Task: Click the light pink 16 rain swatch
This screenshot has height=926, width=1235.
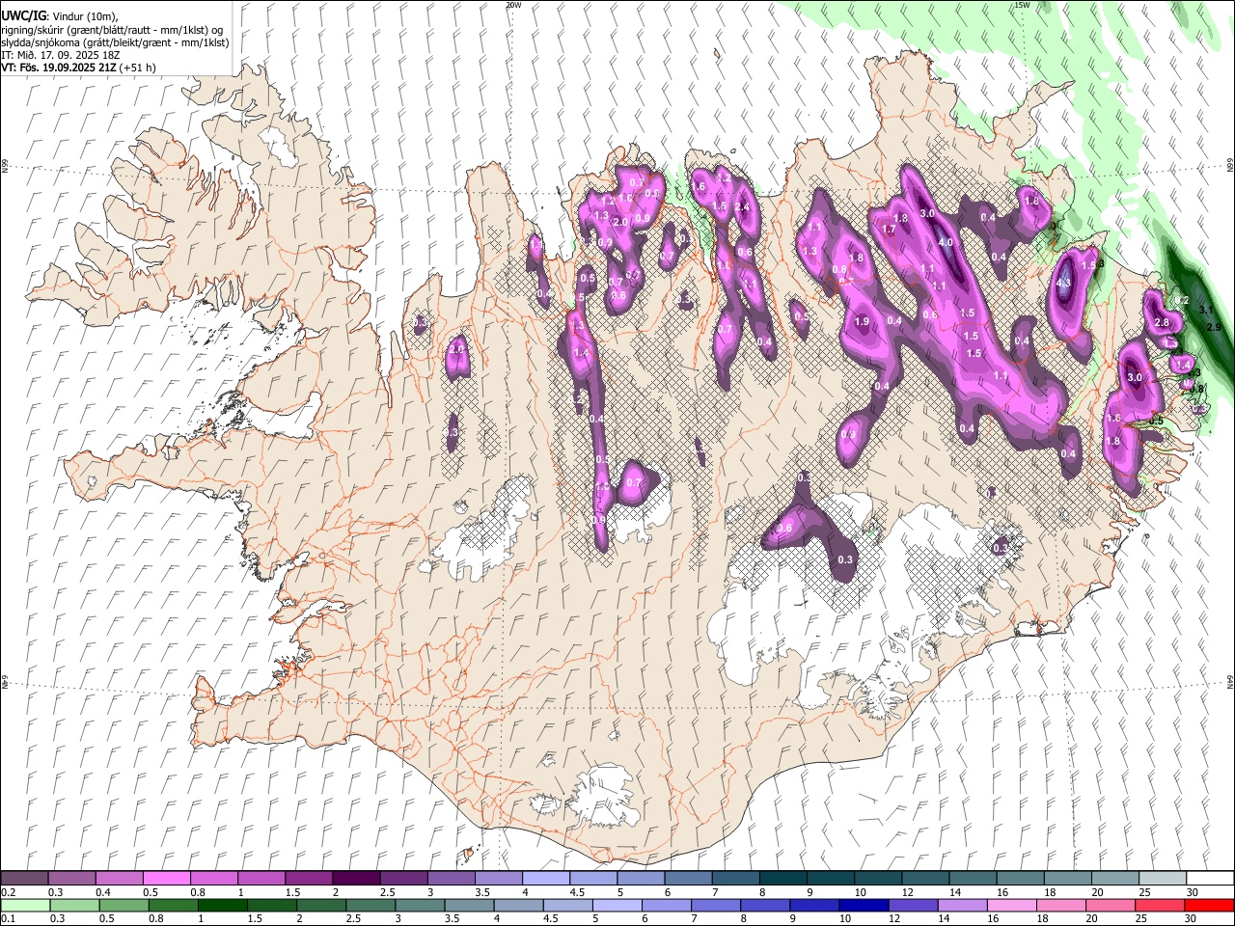Action: click(1012, 905)
